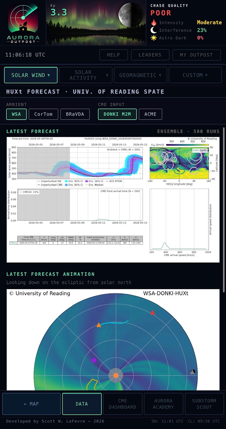
Task: Click the SW: 11:01 UTC status
Action: (167, 421)
